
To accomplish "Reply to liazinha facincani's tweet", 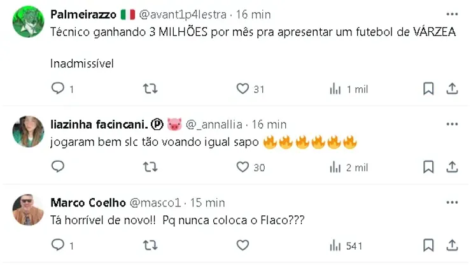I will tap(58, 167).
